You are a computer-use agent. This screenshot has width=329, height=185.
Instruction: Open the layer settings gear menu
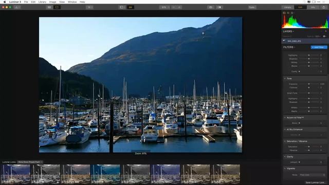click(324, 36)
